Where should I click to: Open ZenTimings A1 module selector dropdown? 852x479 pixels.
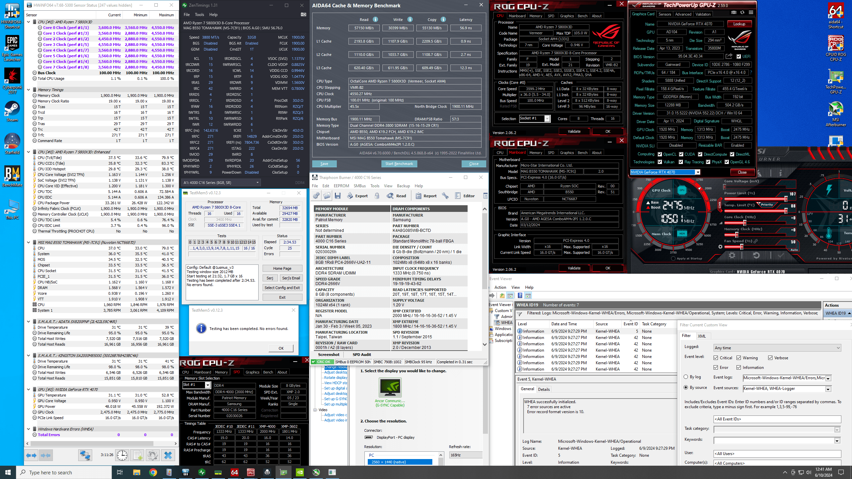point(221,183)
